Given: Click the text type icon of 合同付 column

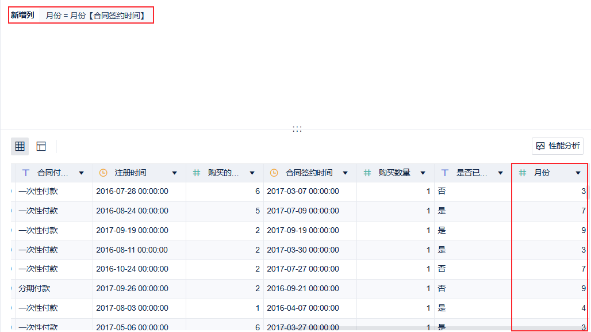Looking at the screenshot, I should 26,173.
